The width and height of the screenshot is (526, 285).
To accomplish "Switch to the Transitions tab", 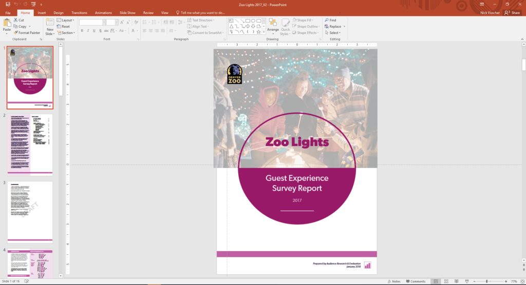I will coord(79,13).
